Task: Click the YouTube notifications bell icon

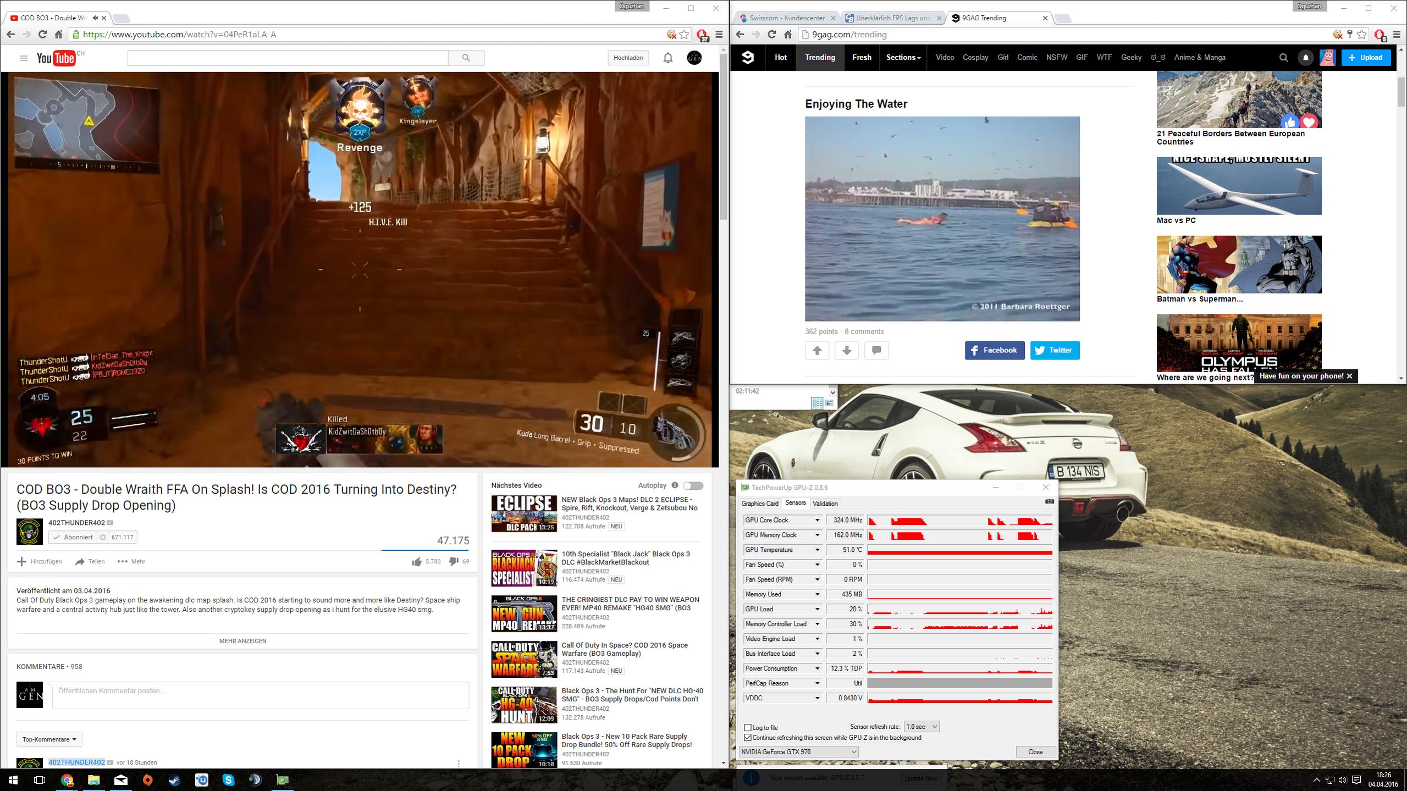Action: pos(667,58)
